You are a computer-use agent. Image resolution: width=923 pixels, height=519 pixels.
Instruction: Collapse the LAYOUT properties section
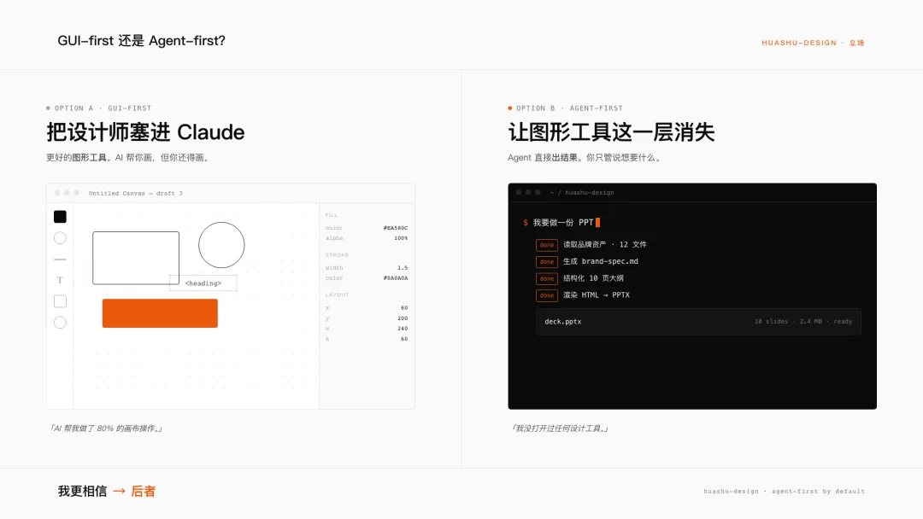(x=338, y=294)
